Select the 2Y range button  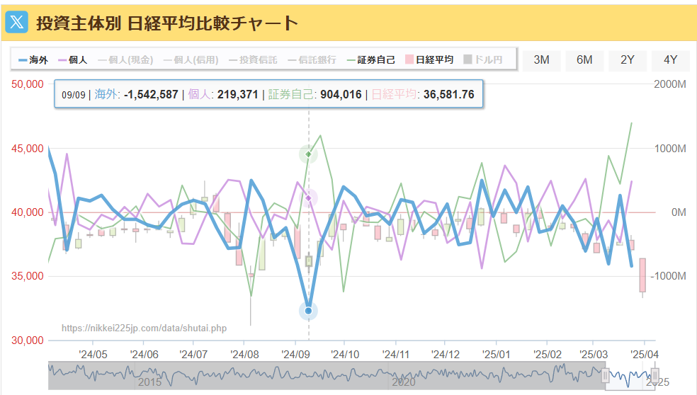pos(627,60)
